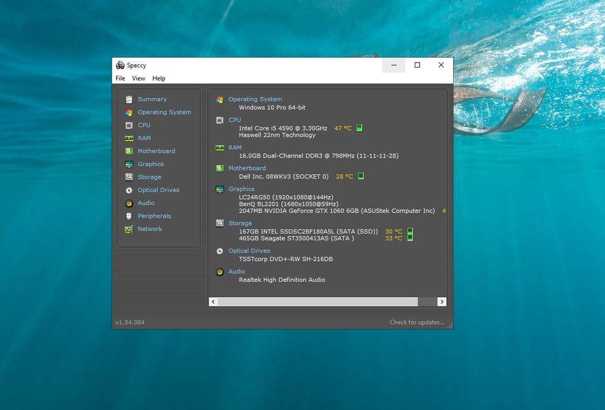This screenshot has height=410, width=605.
Task: Open the Network section in sidebar
Action: pos(150,229)
